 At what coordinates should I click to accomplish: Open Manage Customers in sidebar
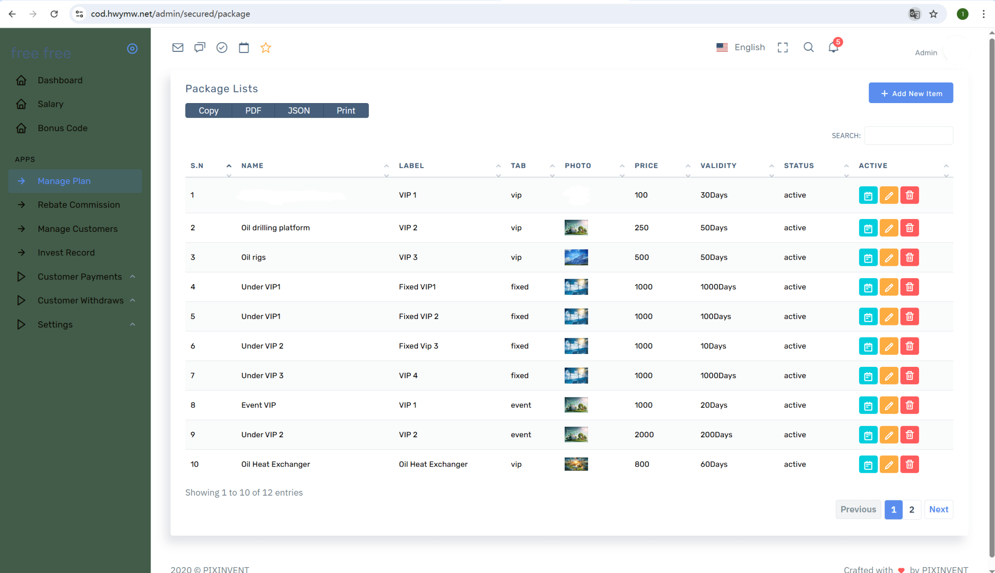click(78, 229)
